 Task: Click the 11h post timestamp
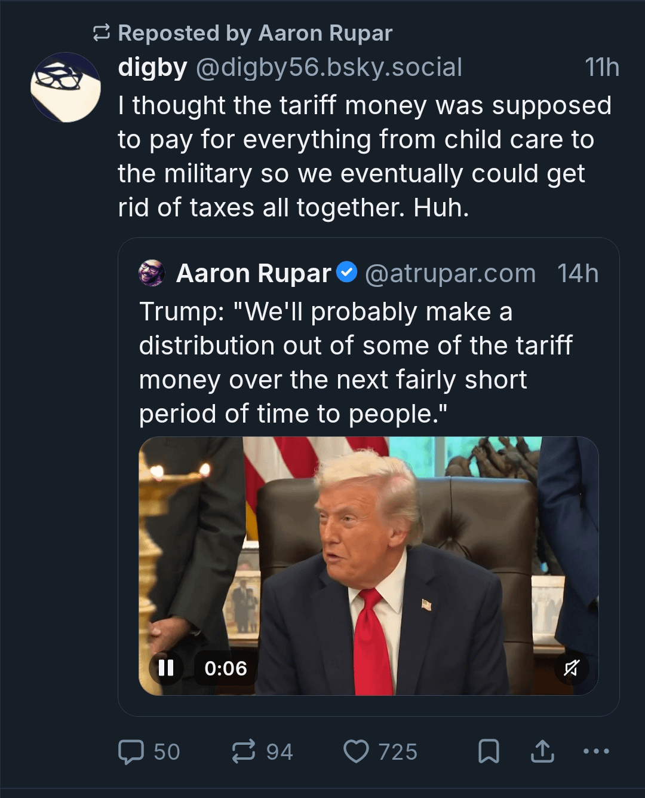[601, 68]
